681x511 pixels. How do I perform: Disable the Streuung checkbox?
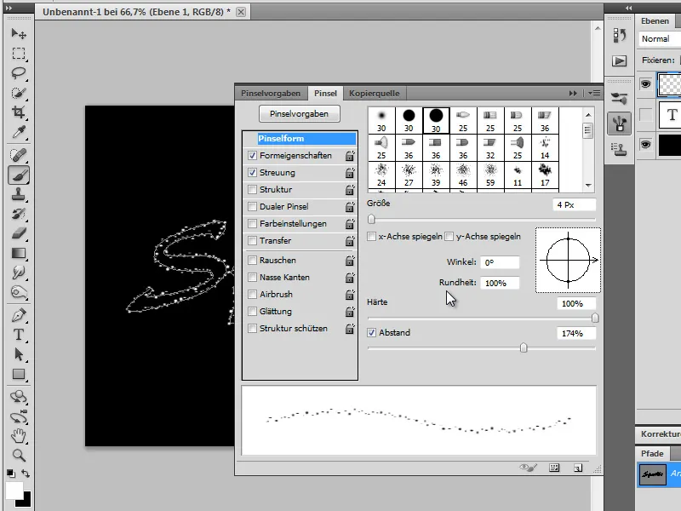click(252, 173)
